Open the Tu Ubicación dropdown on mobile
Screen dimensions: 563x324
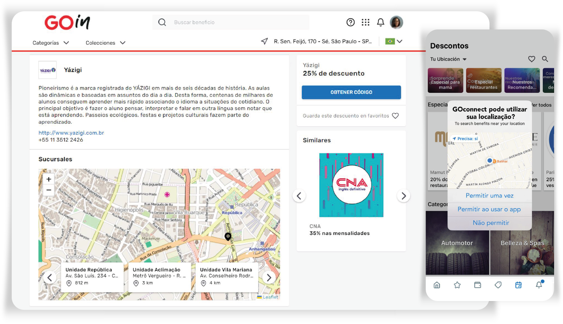[x=448, y=59]
